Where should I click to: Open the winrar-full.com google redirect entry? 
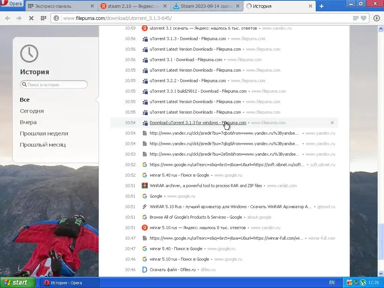coord(226,238)
